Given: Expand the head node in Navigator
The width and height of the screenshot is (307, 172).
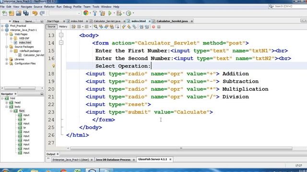Looking at the screenshot, I should 7,103.
